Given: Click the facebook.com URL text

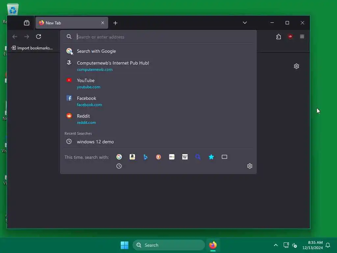Looking at the screenshot, I should pos(90,105).
